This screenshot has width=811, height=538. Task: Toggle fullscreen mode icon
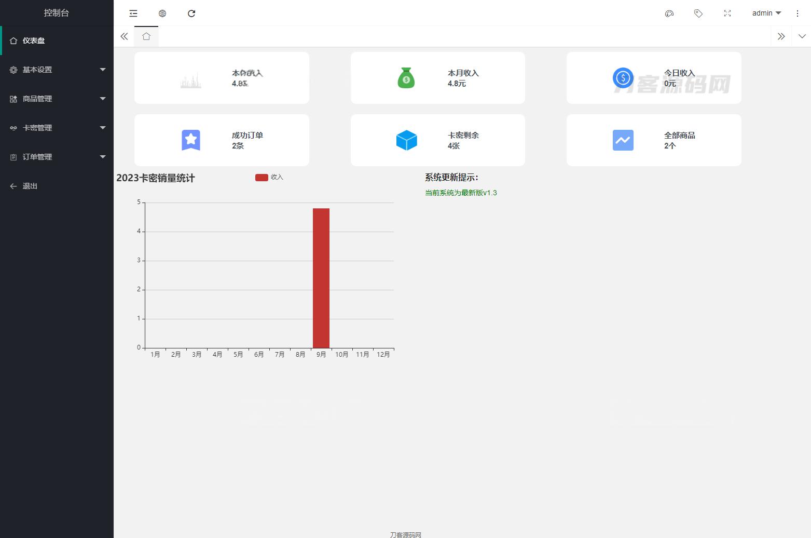click(727, 14)
